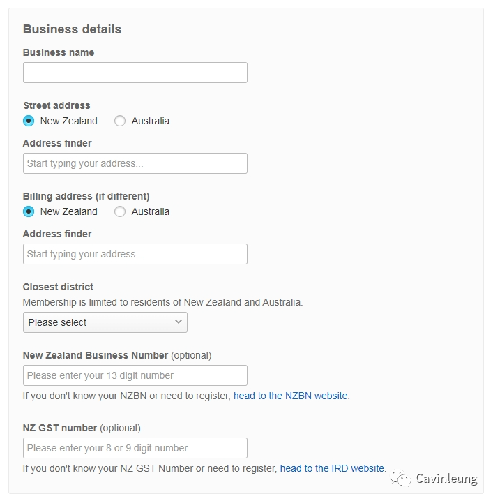493x501 pixels.
Task: Choose Australia for Billing address
Action: [x=120, y=211]
